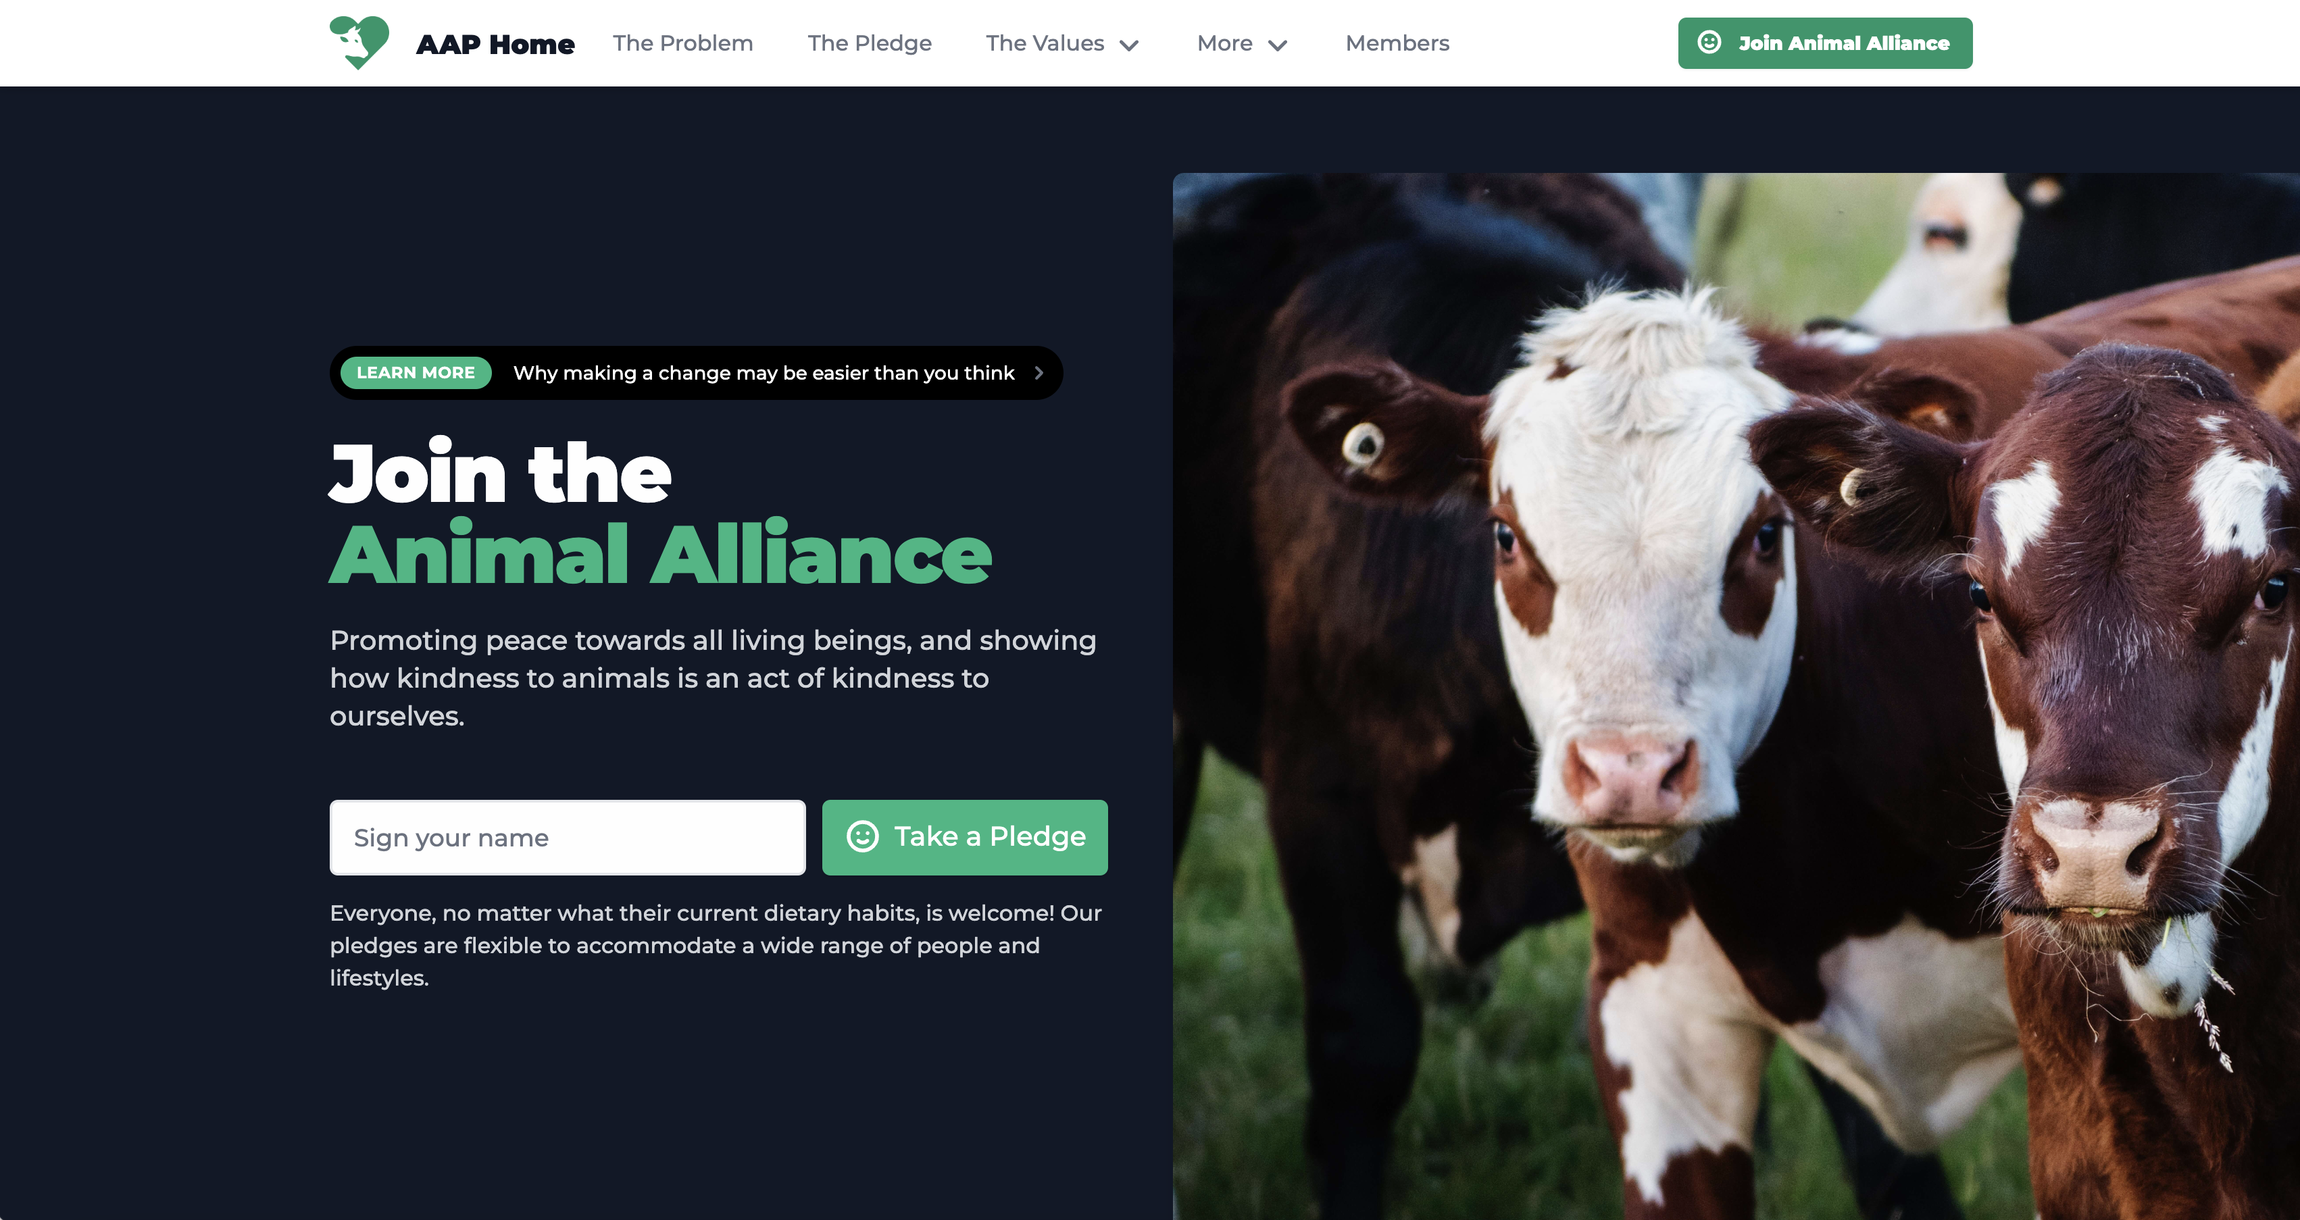This screenshot has height=1220, width=2300.
Task: Click the arrow chevron in the learn more banner
Action: coord(1039,373)
